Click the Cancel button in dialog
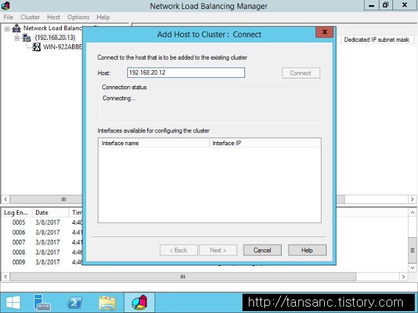The width and height of the screenshot is (418, 313). (x=262, y=250)
